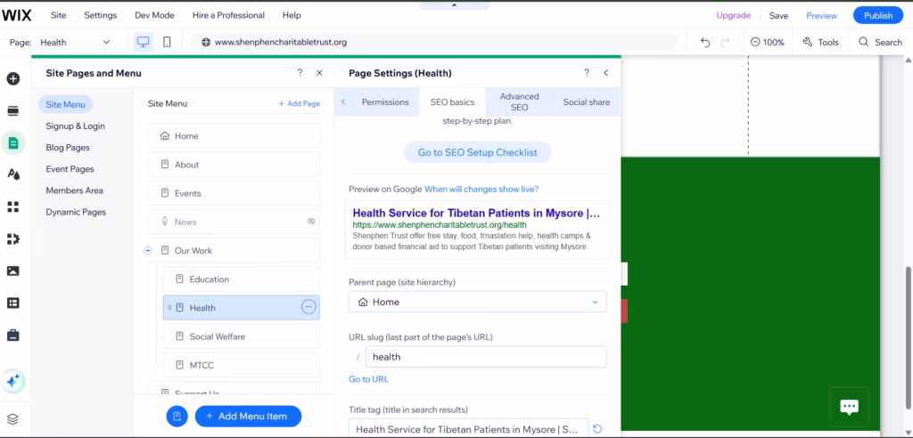Screen dimensions: 913x438
Task: Click the Title tag input field
Action: coord(469,429)
